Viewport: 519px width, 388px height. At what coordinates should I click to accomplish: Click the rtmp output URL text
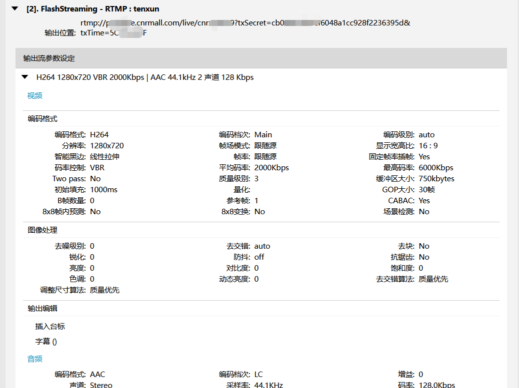(x=245, y=23)
